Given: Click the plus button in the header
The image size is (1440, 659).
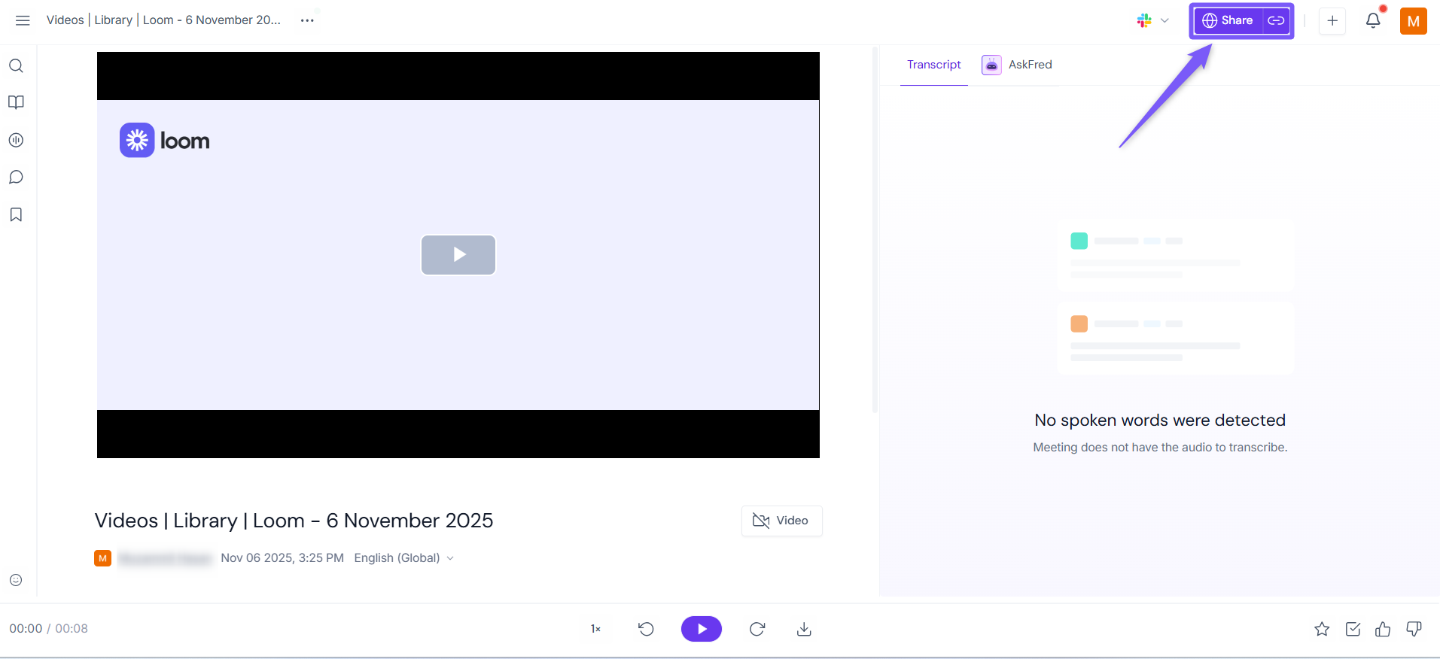Looking at the screenshot, I should tap(1332, 20).
